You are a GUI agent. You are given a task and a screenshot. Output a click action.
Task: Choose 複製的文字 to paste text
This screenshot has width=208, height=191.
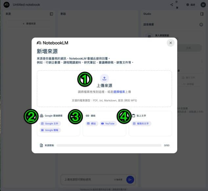point(141,123)
